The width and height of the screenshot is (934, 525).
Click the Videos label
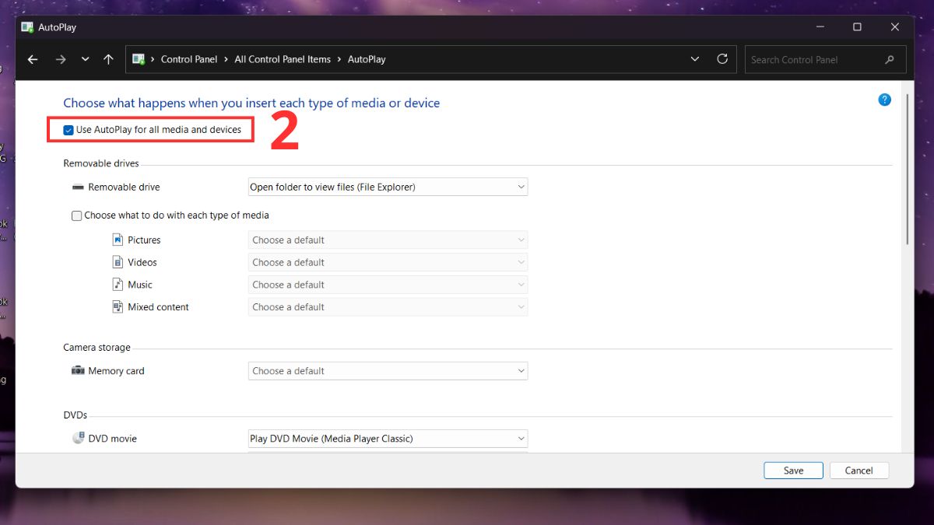point(142,263)
